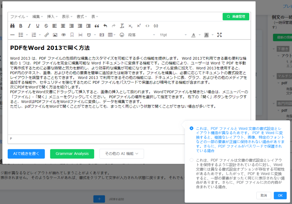Insert or edit link

(46, 35)
